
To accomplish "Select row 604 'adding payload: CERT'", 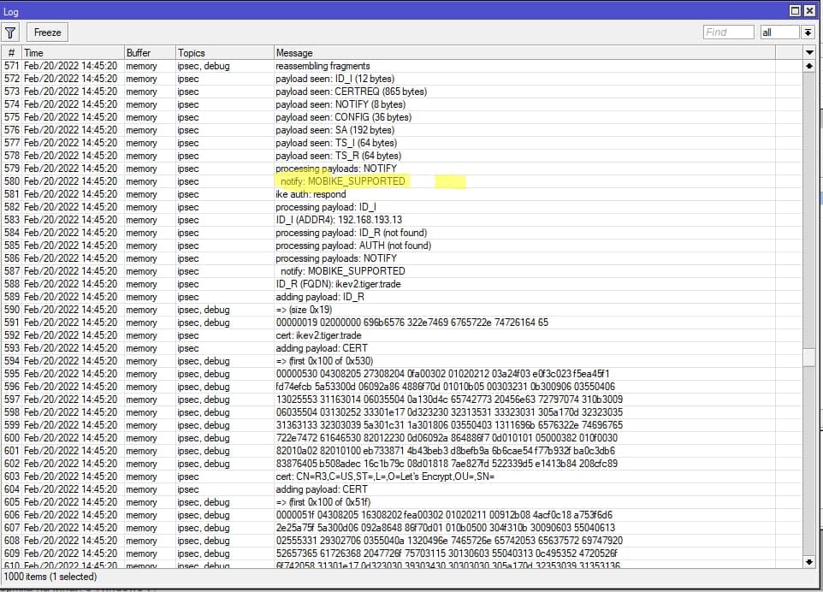I will tap(402, 489).
